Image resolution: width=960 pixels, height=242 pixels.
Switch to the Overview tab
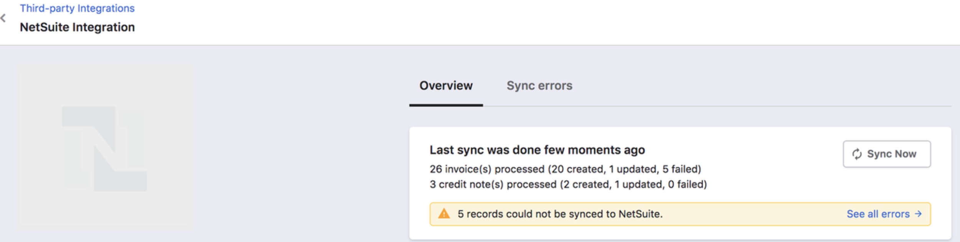(x=446, y=86)
